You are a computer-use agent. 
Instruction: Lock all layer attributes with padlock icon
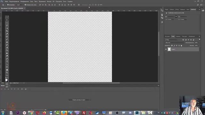(181, 45)
